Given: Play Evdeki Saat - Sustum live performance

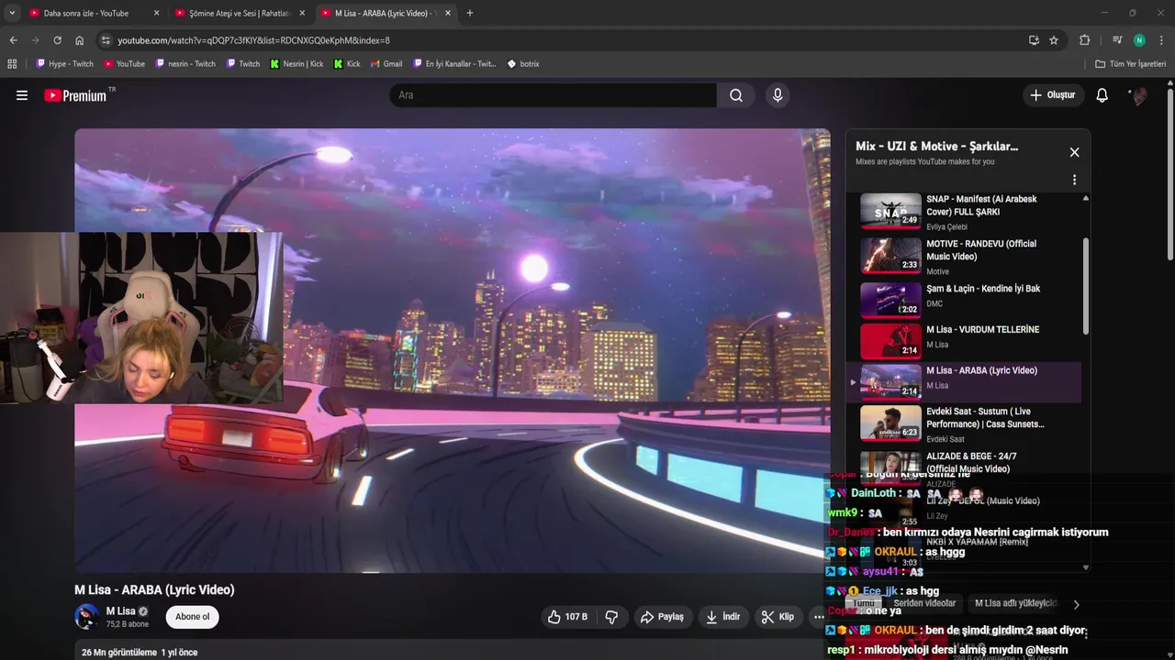Looking at the screenshot, I should tap(971, 423).
